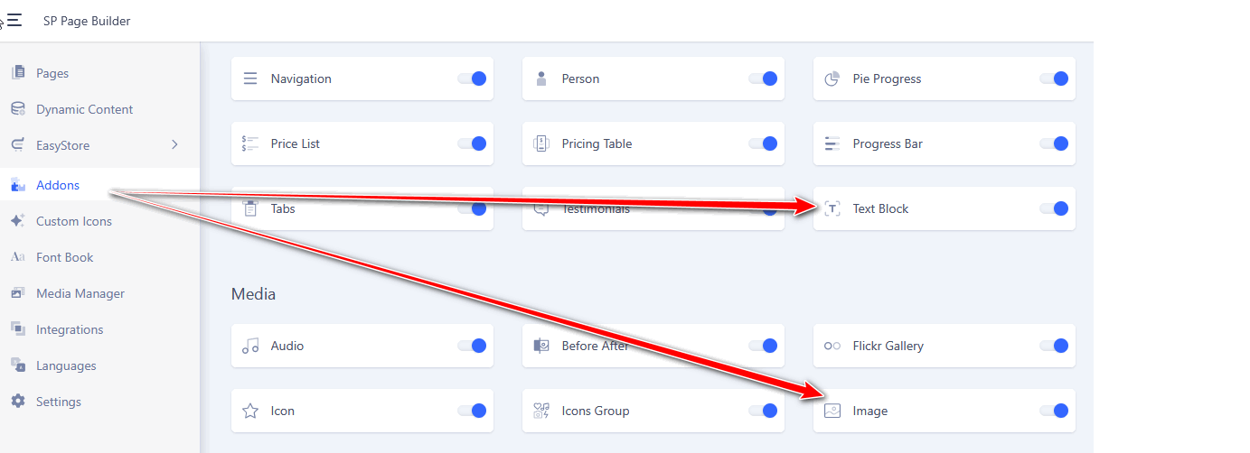Screen dimensions: 1250x453
Task: Click the Pages sidebar icon
Action: [18, 73]
